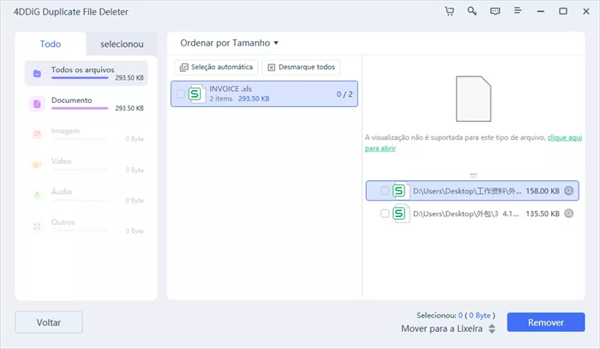Locate the 158.00 KB file with magnifier icon
This screenshot has height=349, width=600.
[x=569, y=190]
